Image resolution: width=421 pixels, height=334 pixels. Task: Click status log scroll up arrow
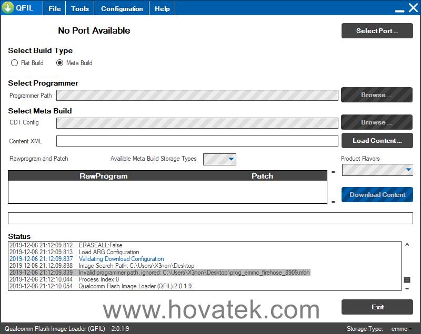coord(407,244)
